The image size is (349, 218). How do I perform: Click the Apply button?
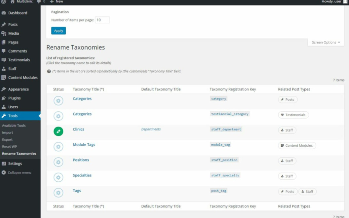58,31
